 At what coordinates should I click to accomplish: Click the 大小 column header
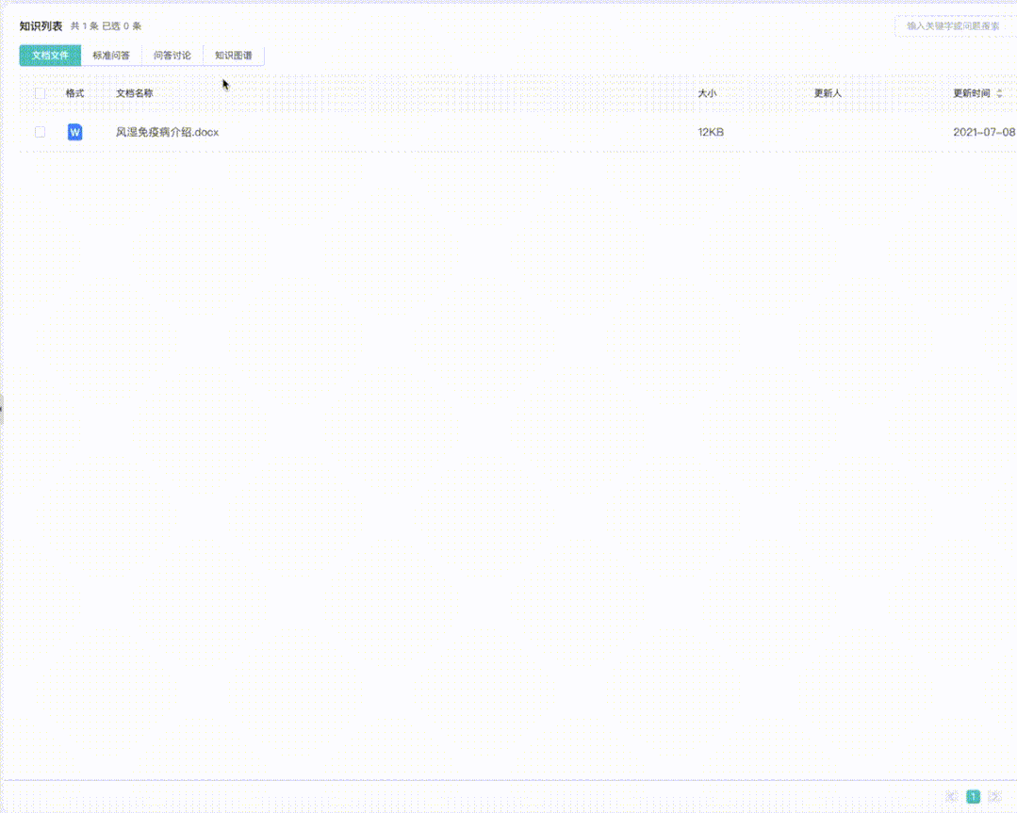[707, 93]
